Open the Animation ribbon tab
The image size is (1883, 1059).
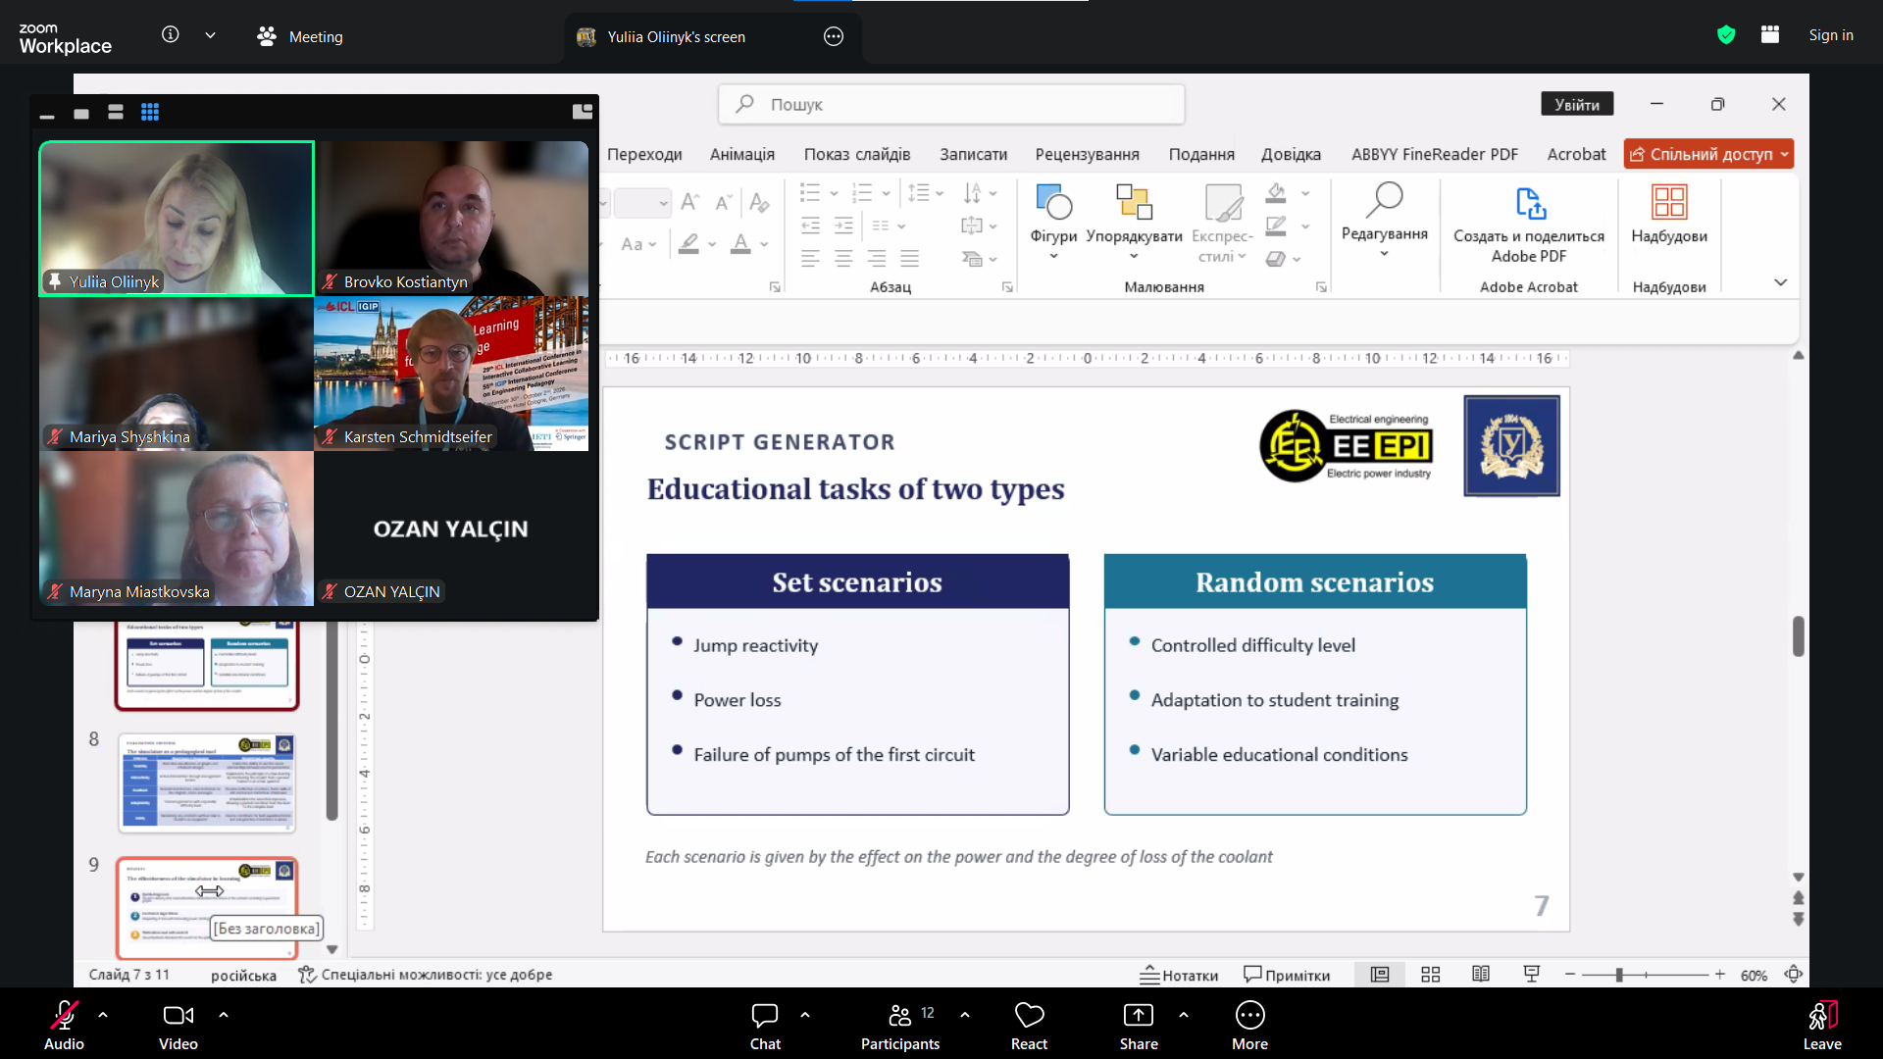pos(742,154)
